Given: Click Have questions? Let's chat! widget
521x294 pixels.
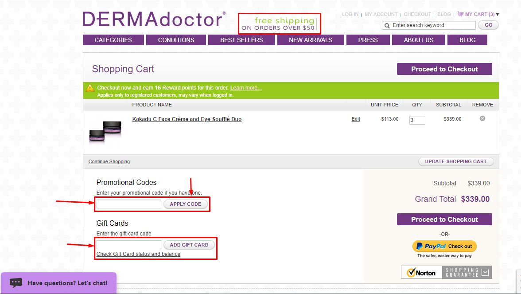Looking at the screenshot, I should pyautogui.click(x=59, y=283).
